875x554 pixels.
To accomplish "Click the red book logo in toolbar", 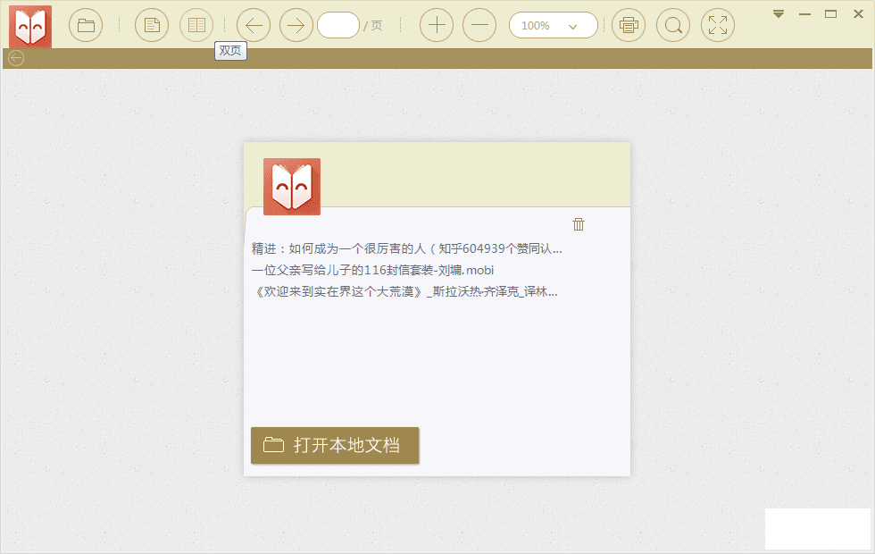I will (x=30, y=26).
